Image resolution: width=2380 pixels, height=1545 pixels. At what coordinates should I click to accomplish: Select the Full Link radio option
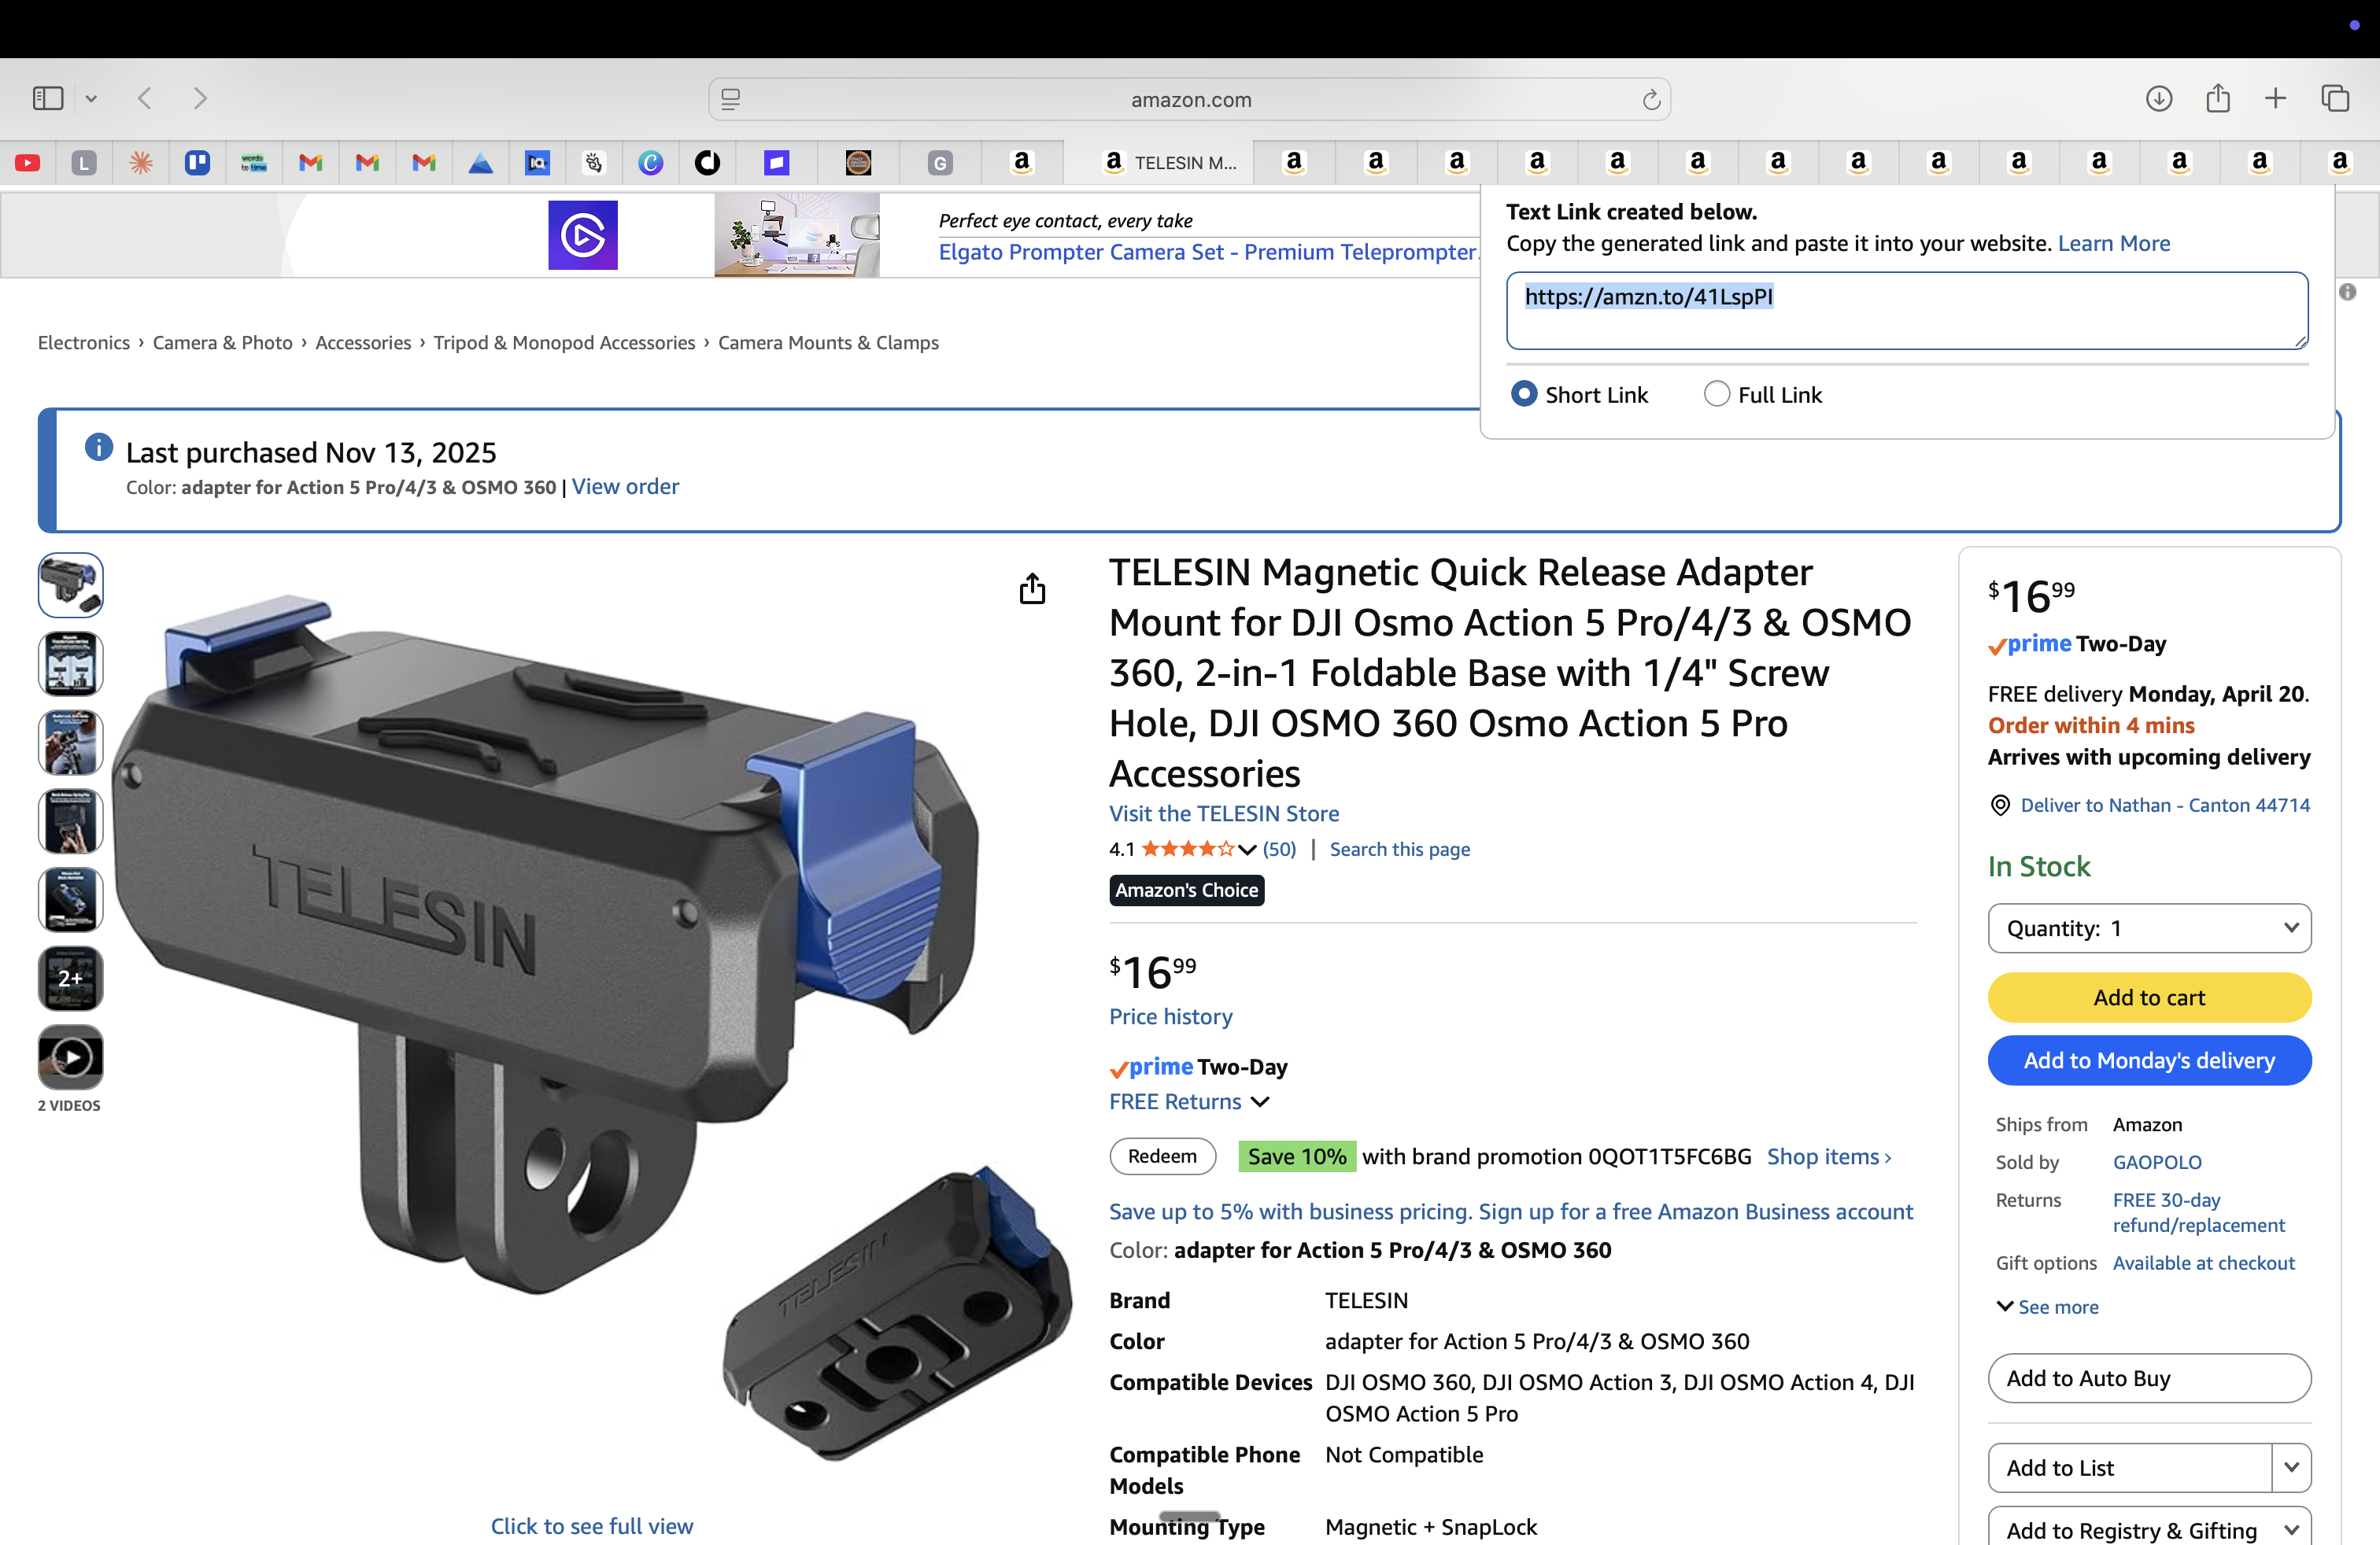coord(1717,394)
